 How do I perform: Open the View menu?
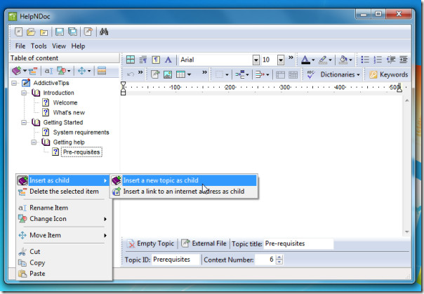coord(59,46)
